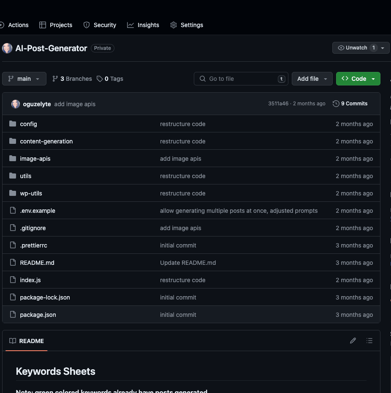View the 0 Tags link
391x393 pixels.
(110, 79)
